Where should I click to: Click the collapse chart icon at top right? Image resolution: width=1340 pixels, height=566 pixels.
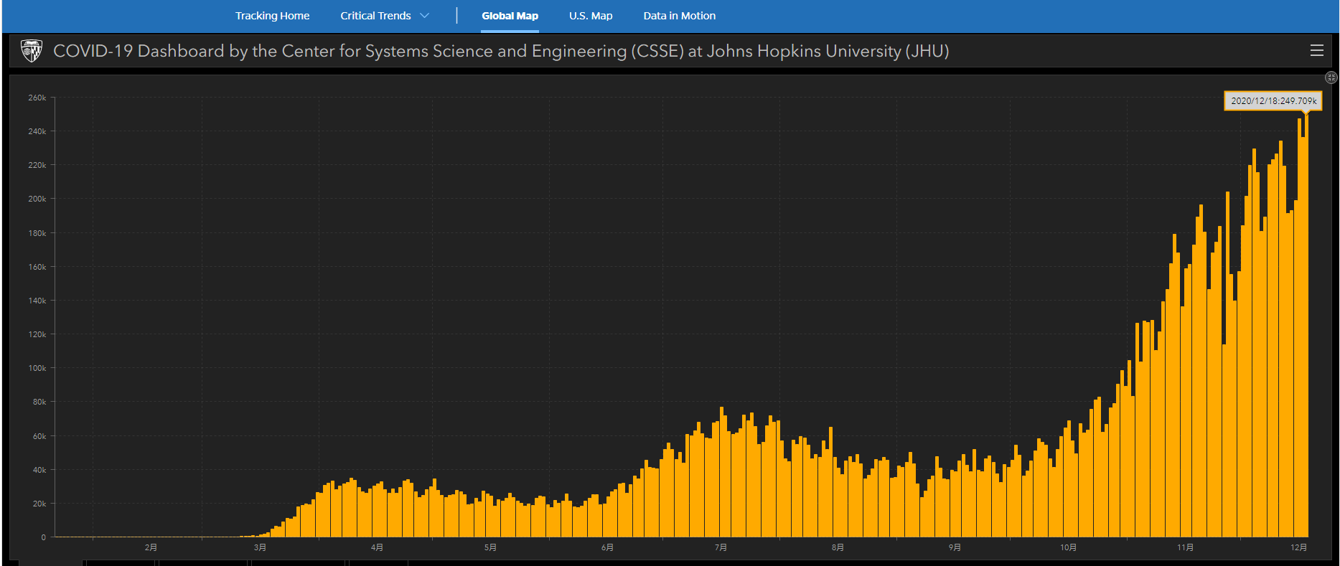click(1331, 77)
